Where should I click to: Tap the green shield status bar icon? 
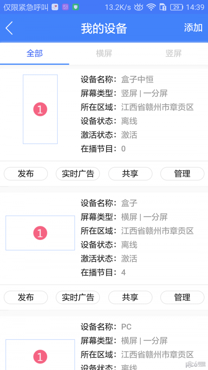[76, 7]
